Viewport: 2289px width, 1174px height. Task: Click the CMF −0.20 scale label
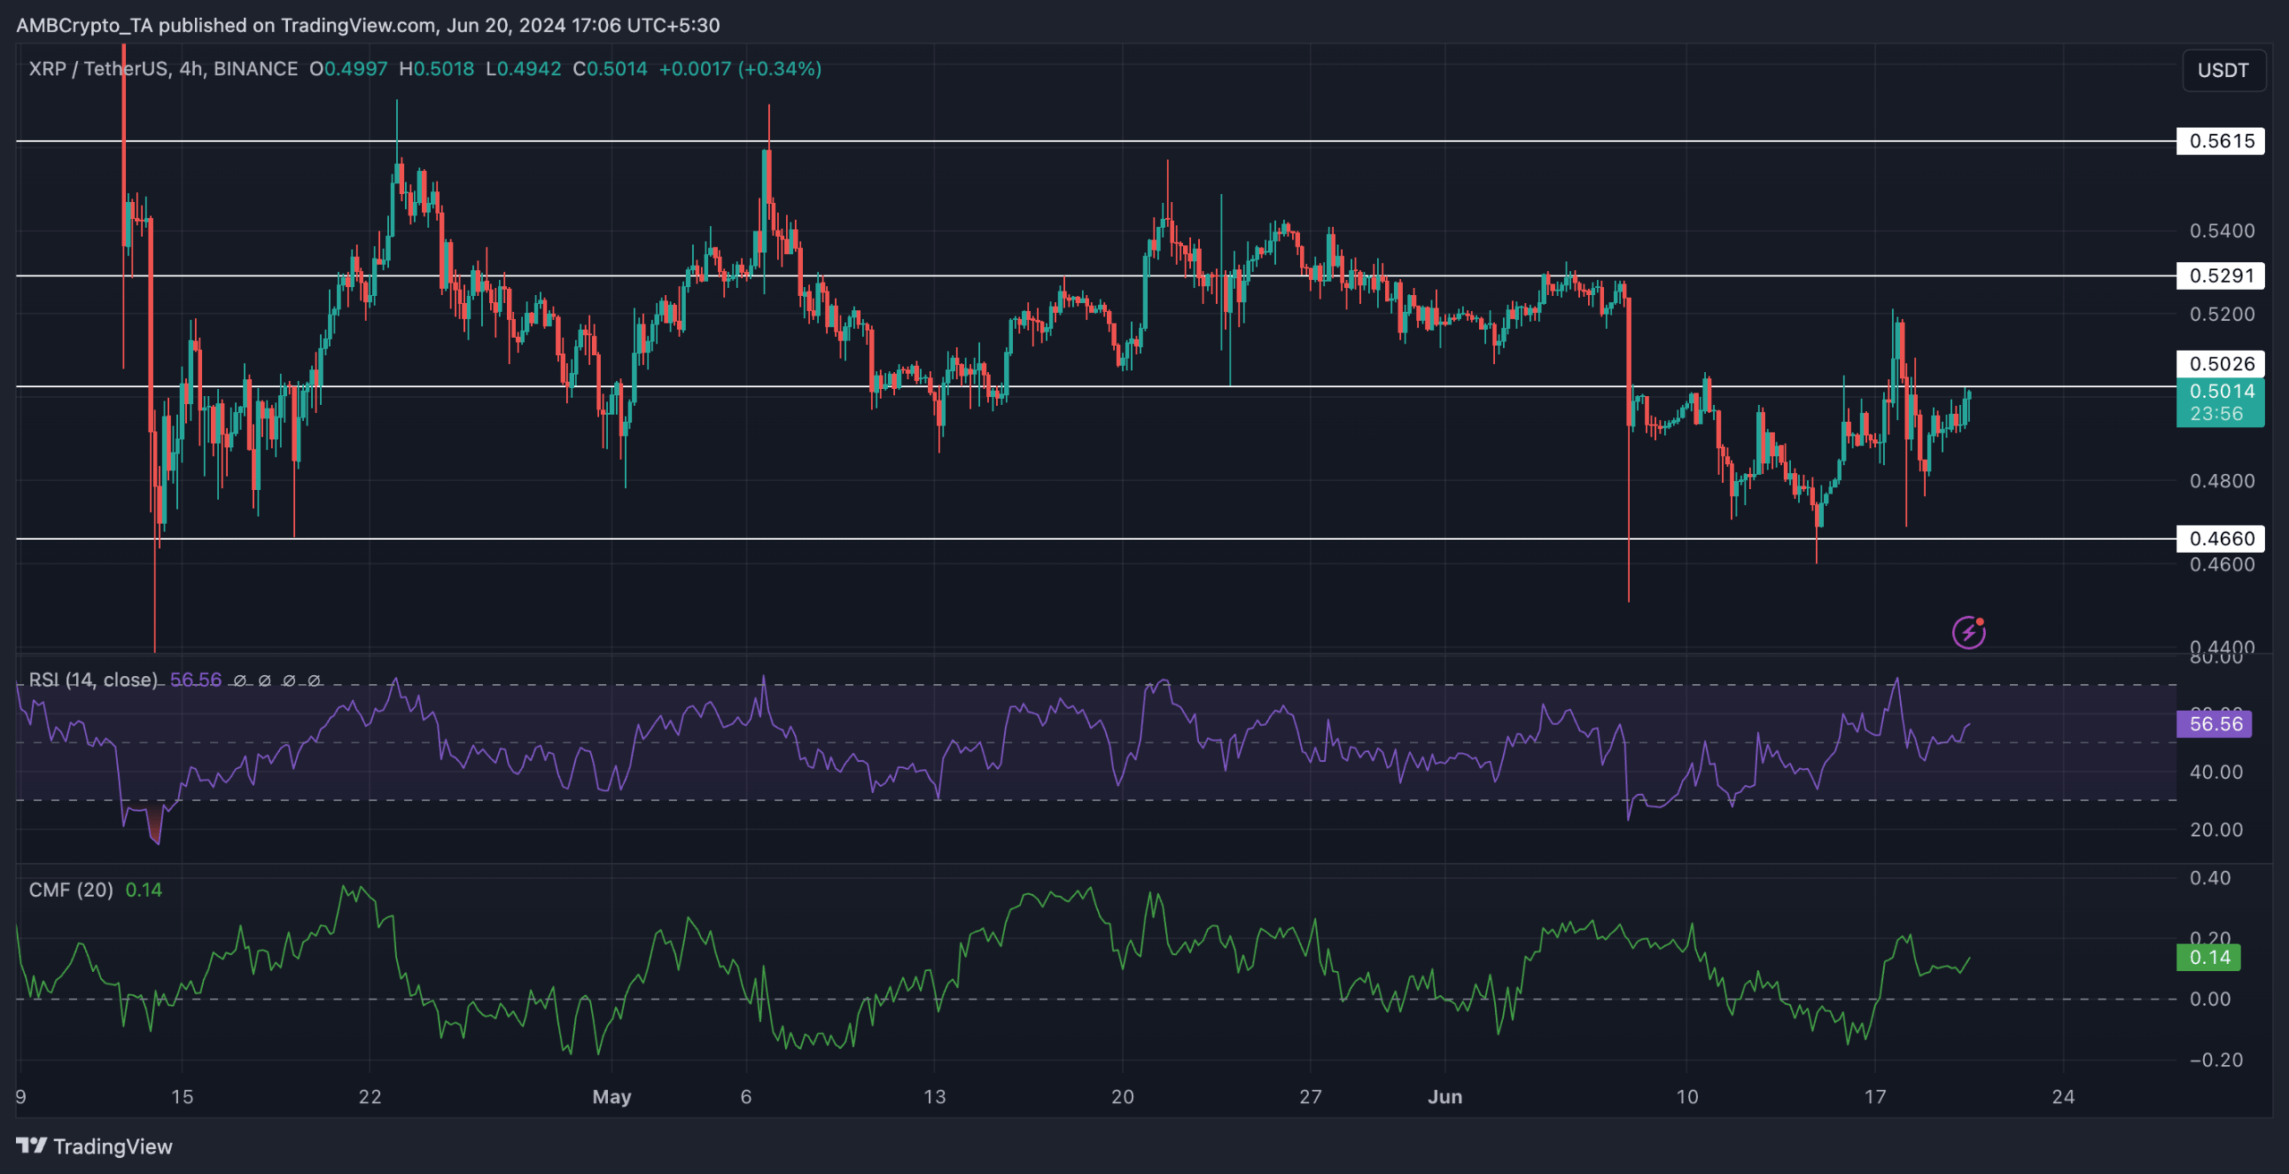click(2216, 1060)
